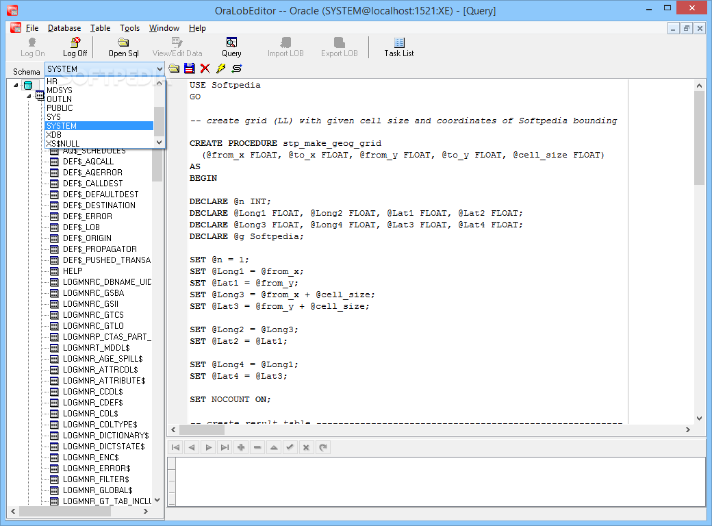Open the Database menu

tap(64, 28)
